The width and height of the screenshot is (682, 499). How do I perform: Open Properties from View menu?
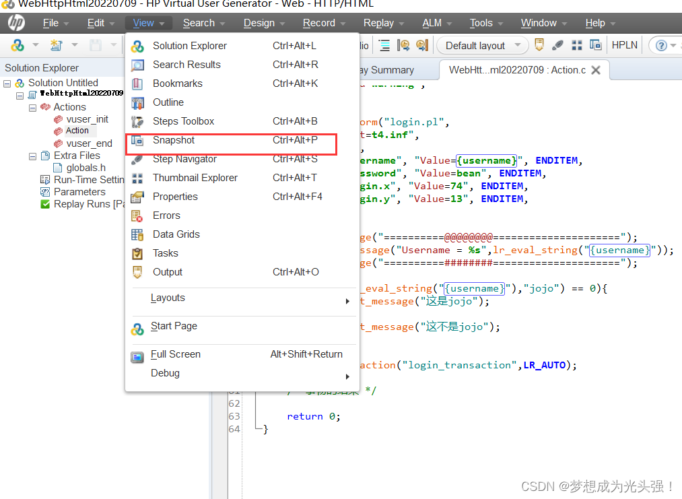[x=242, y=197]
